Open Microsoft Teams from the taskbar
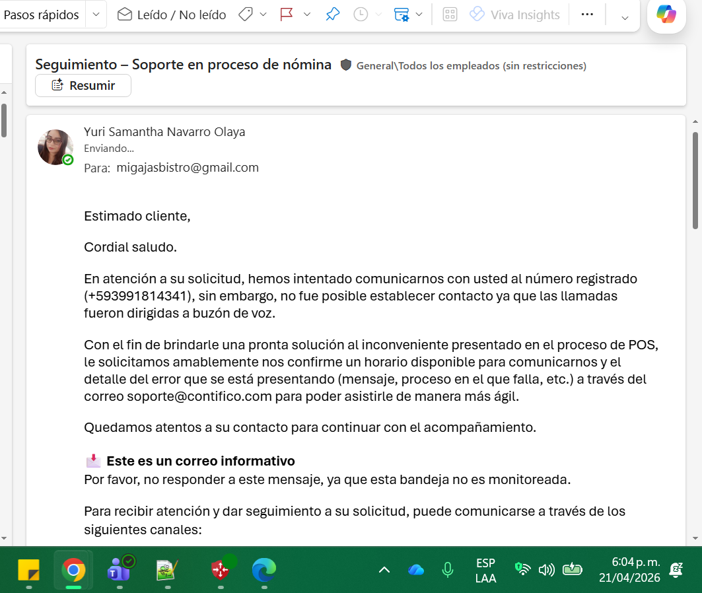Viewport: 702px width, 593px height. click(120, 570)
